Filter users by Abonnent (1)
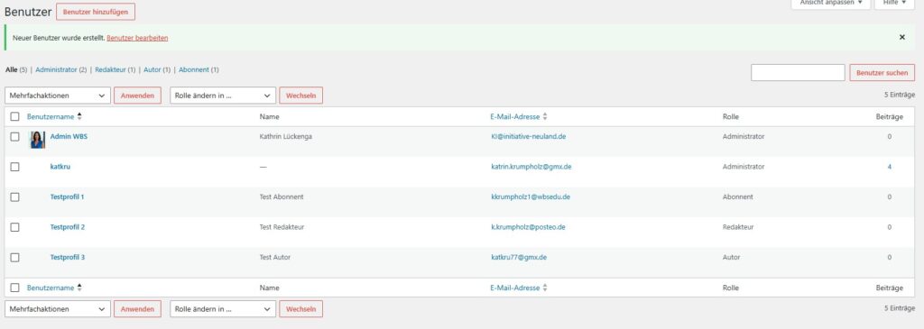The height and width of the screenshot is (329, 924). pyautogui.click(x=199, y=69)
